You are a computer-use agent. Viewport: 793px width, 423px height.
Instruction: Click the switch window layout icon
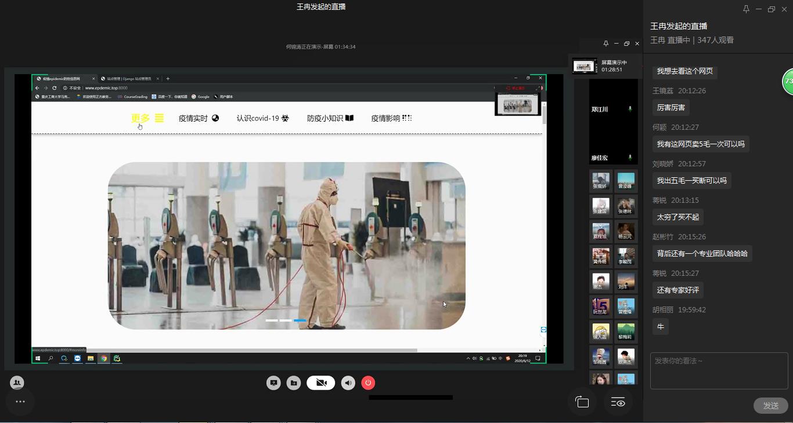tap(582, 402)
